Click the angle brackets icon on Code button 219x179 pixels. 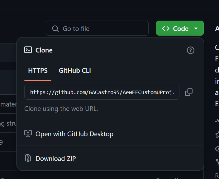click(166, 28)
